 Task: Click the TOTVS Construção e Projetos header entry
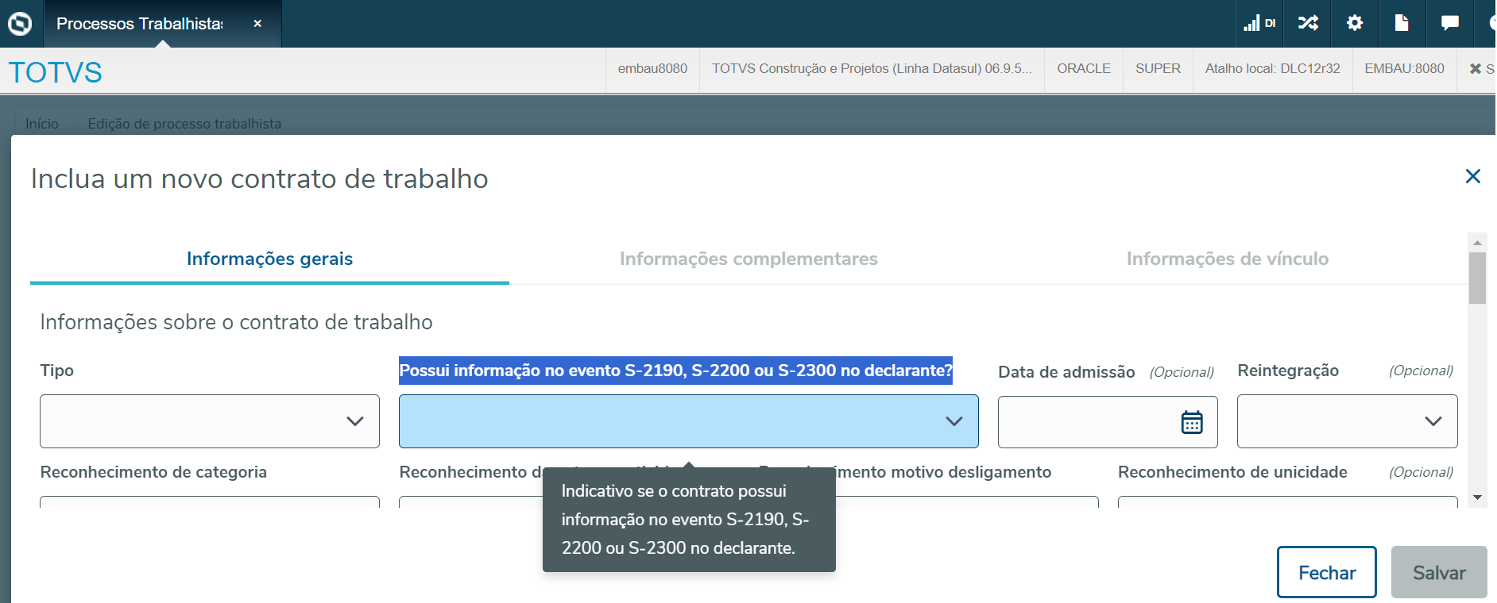(x=872, y=69)
